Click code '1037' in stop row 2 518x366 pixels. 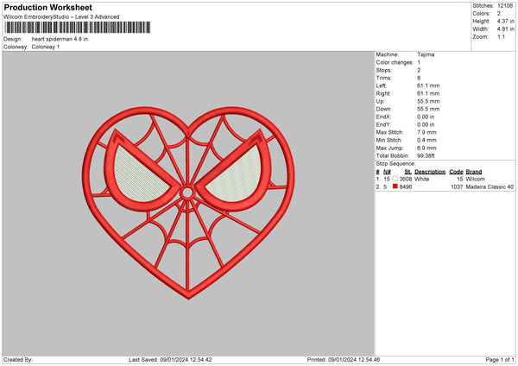(x=457, y=187)
